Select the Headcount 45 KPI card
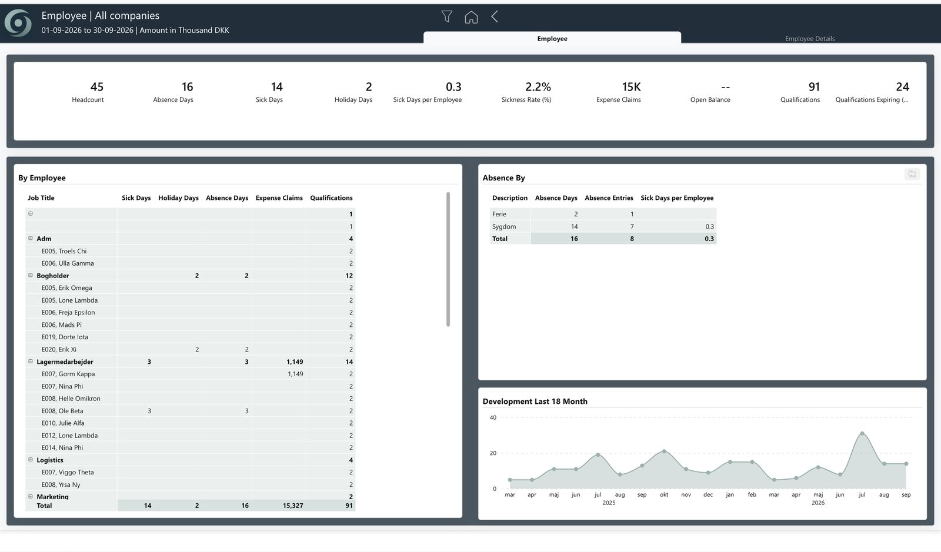Screen dimensions: 941x552 click(x=88, y=92)
